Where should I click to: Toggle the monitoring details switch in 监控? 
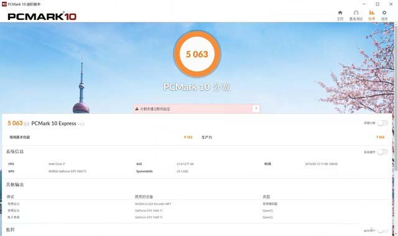[382, 230]
